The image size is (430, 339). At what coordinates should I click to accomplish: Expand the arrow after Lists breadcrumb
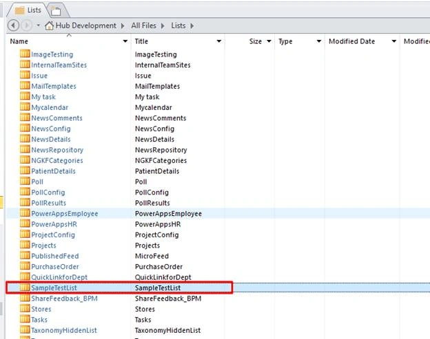click(192, 25)
